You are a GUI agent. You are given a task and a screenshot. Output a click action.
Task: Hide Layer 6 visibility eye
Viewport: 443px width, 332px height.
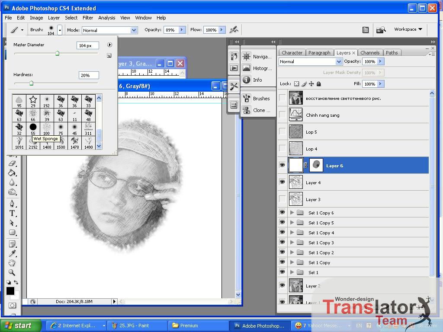(282, 165)
